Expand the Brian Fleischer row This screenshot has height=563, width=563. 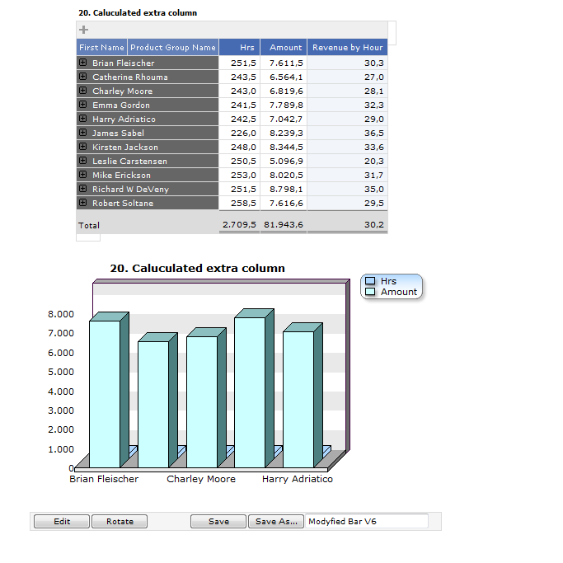[x=82, y=63]
